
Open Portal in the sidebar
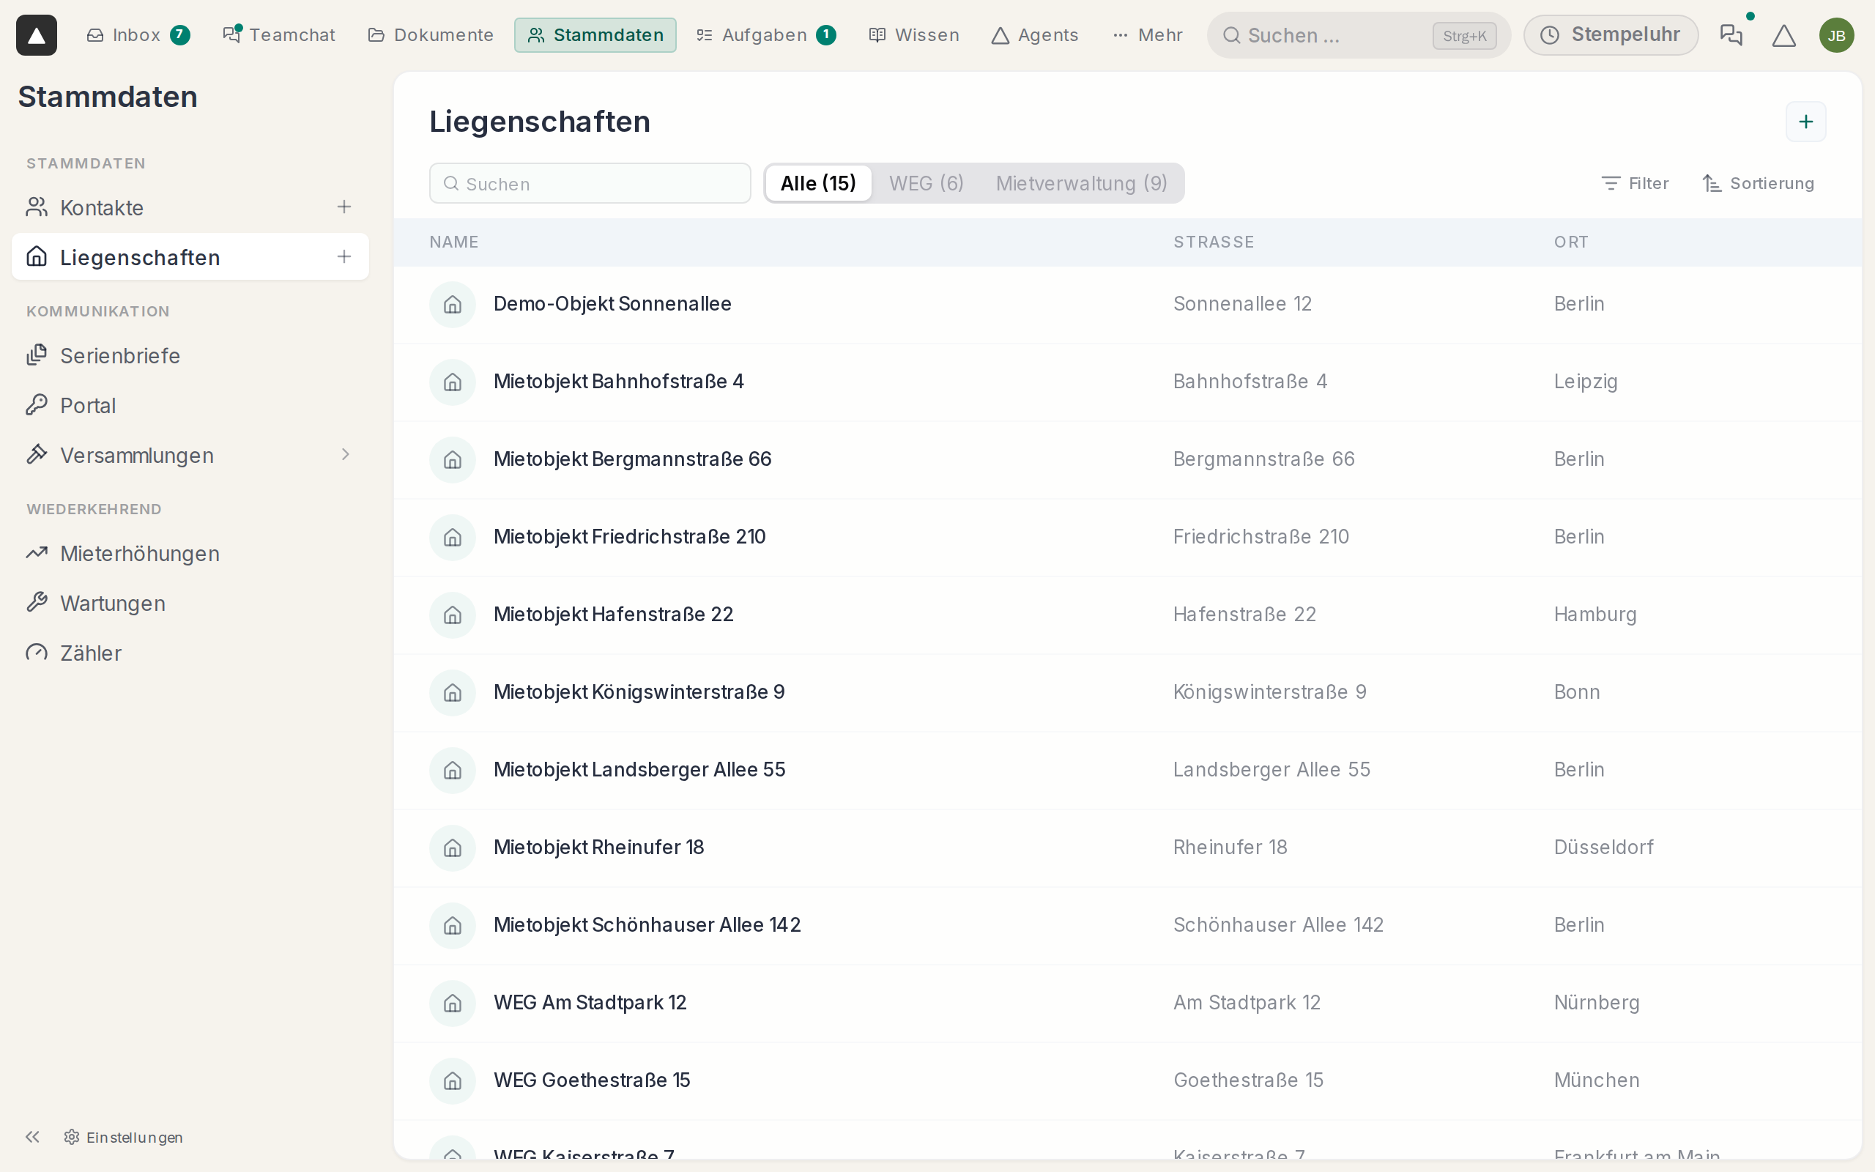(x=190, y=405)
